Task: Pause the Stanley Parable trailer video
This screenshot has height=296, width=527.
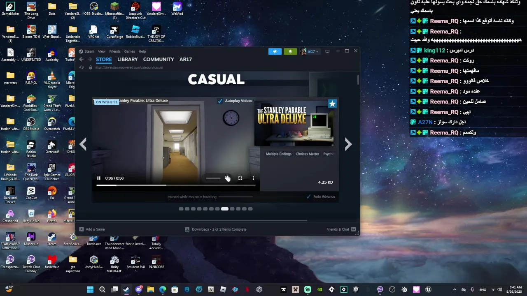Action: click(99, 178)
